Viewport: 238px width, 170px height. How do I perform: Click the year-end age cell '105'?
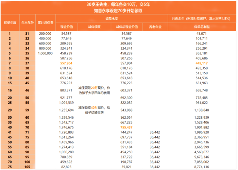pos(27,167)
